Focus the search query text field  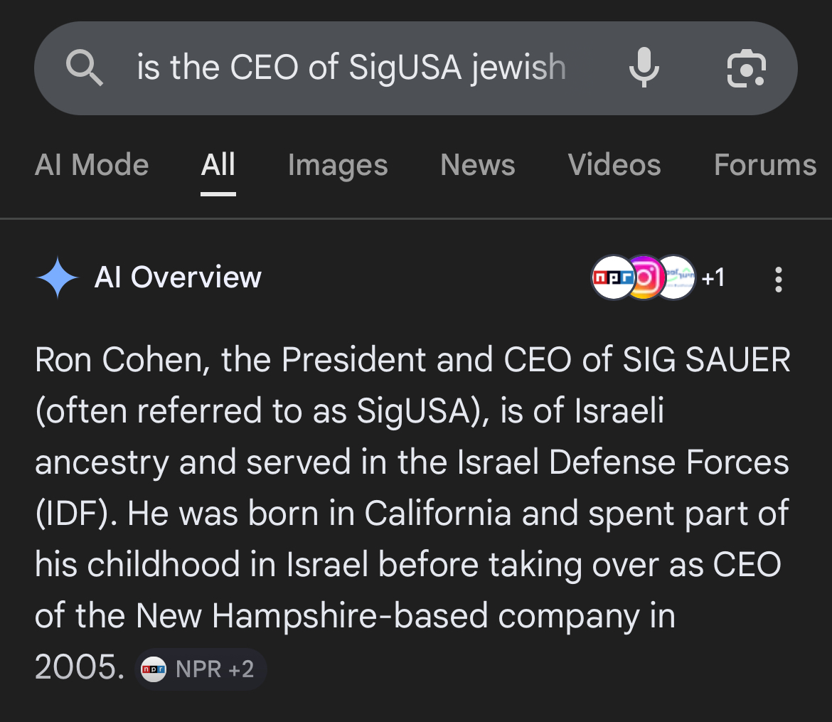pyautogui.click(x=351, y=68)
